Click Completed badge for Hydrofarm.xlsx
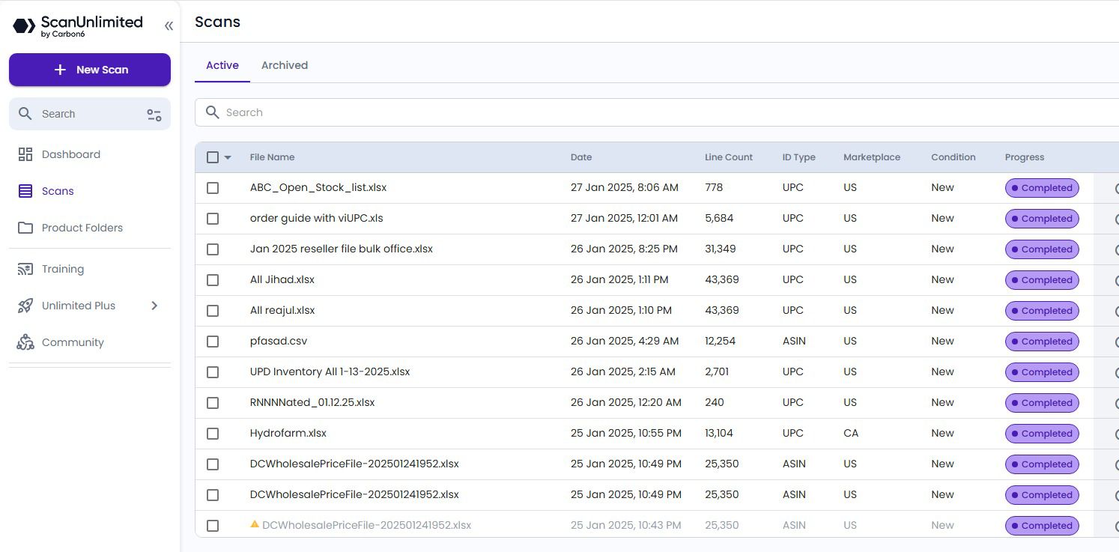The width and height of the screenshot is (1119, 552). [1042, 434]
